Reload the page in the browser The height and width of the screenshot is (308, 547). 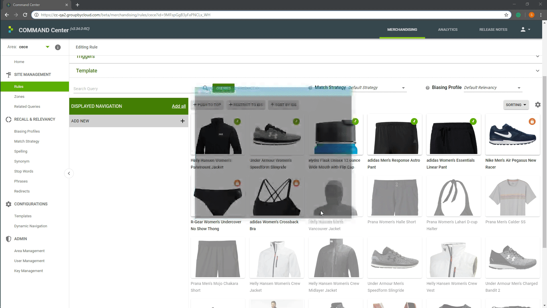(x=25, y=15)
